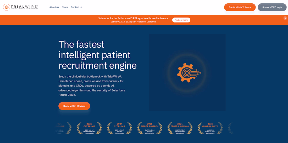The width and height of the screenshot is (288, 143).
Task: Click the TrialWire logo in the header
Action: coord(21,7)
